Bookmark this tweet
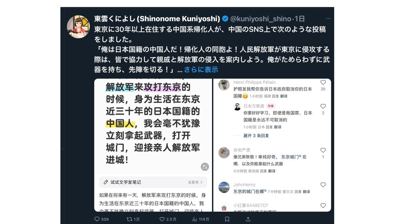 click(x=227, y=219)
